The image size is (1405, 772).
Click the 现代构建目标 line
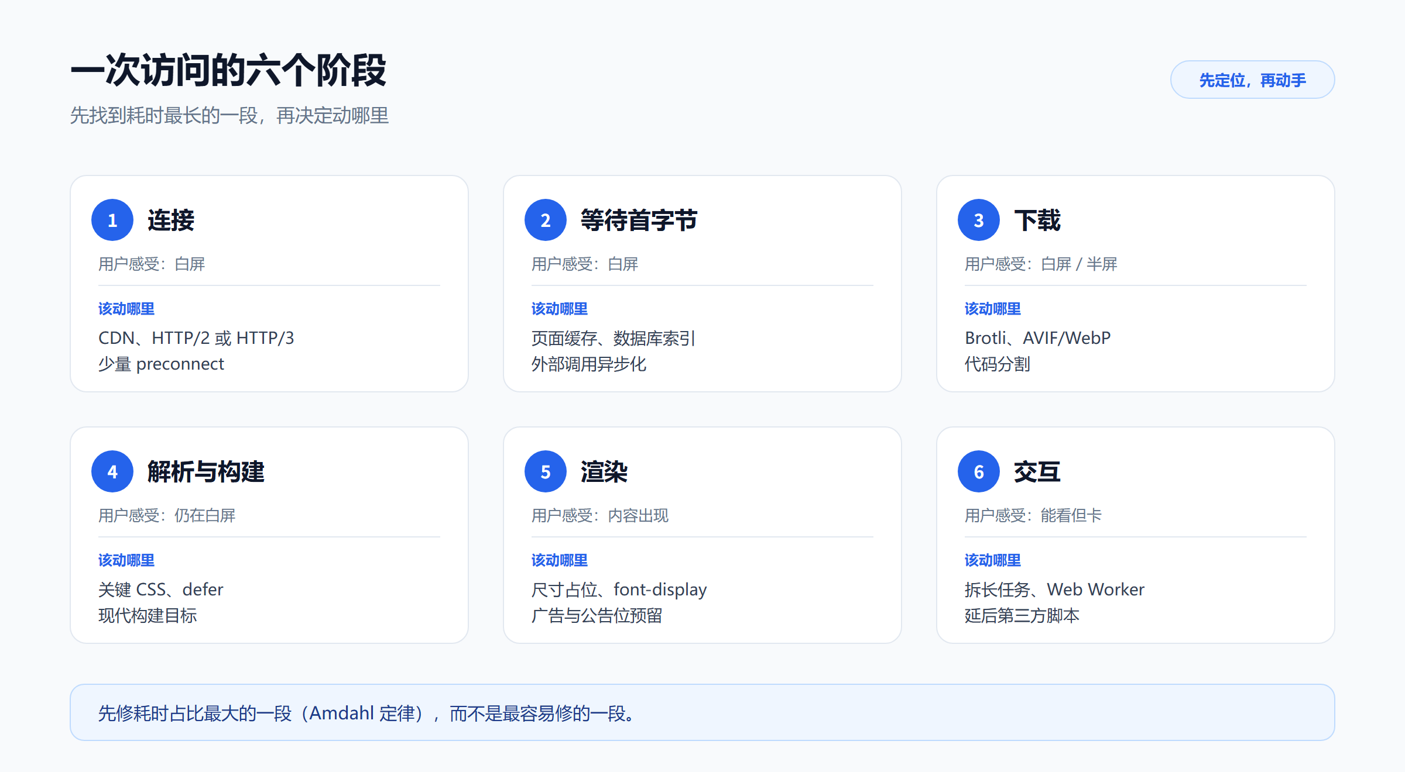(148, 616)
